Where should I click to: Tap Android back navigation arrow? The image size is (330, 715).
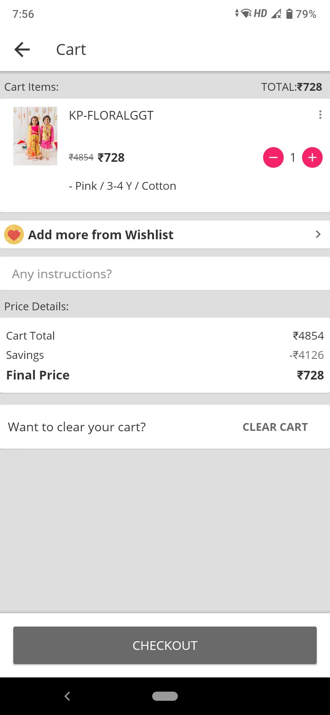tap(67, 696)
